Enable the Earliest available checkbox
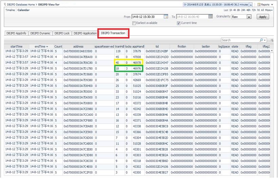Screen dimensions: 278x179 [134, 23]
